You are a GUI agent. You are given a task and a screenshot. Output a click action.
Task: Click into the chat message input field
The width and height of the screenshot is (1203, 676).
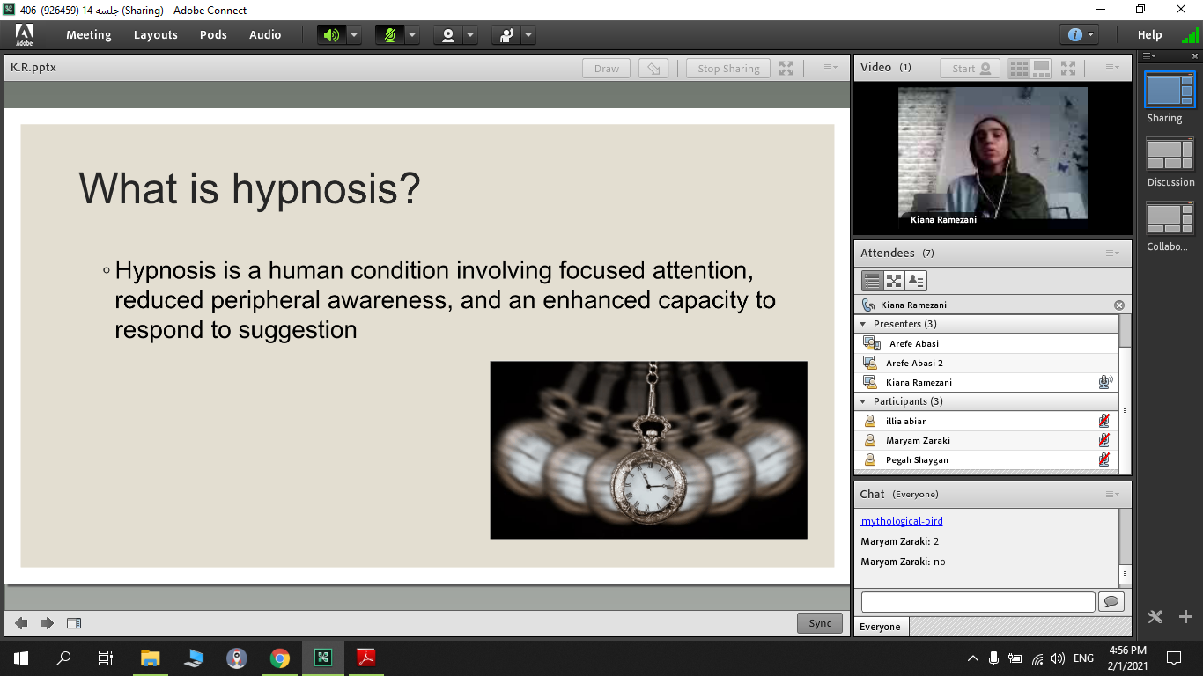point(978,601)
